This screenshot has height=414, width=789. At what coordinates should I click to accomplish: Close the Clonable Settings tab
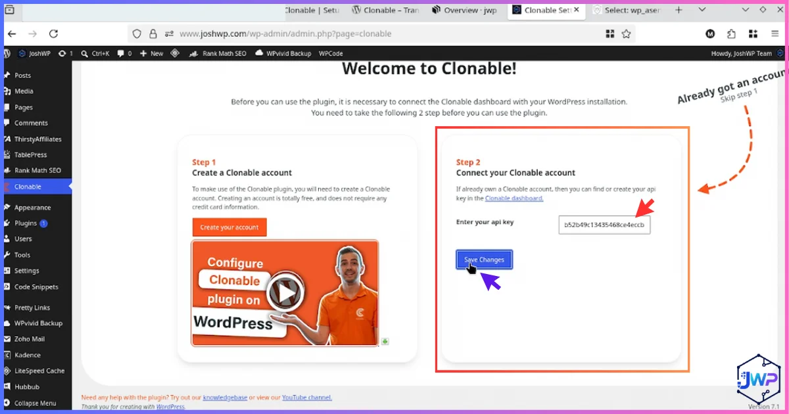pyautogui.click(x=577, y=10)
